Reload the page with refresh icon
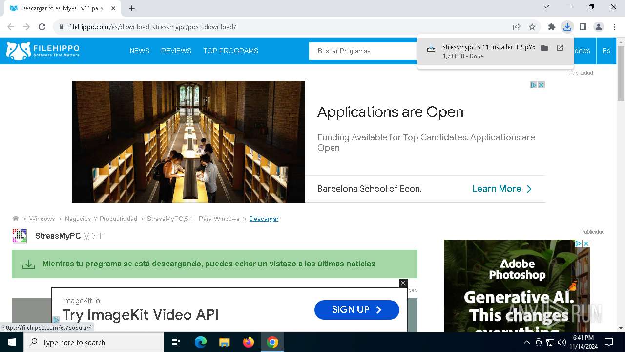 (42, 27)
